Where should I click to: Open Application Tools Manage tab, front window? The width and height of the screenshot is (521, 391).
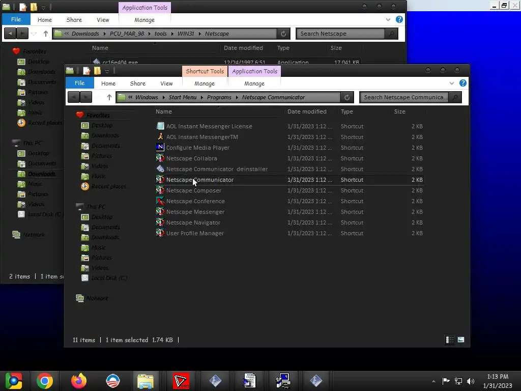pos(254,83)
